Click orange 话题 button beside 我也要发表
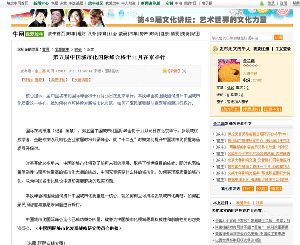Image resolution: width=300 pixels, height=245 pixels. [x=262, y=189]
